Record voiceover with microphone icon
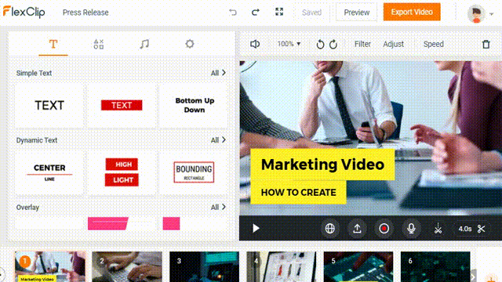 pos(411,228)
